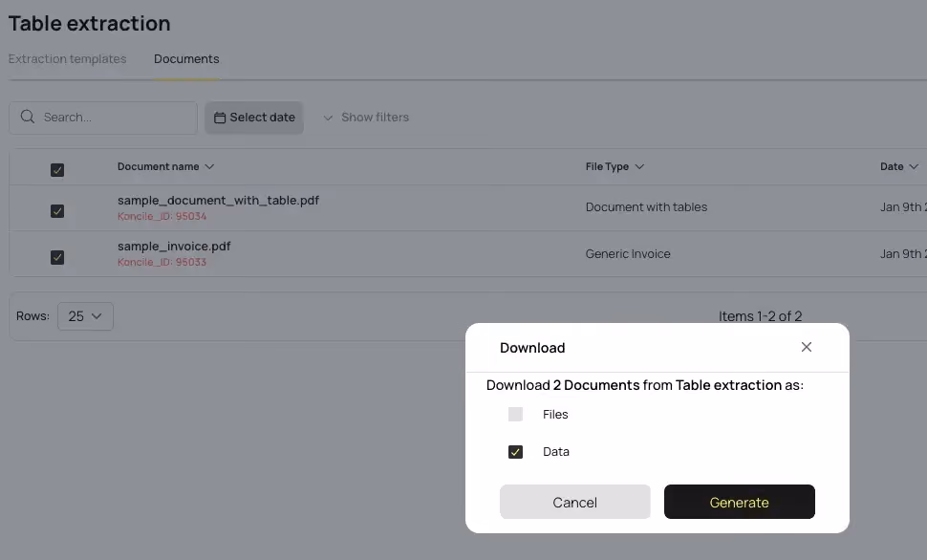The height and width of the screenshot is (560, 927).
Task: Sort by Date column arrow
Action: [914, 167]
